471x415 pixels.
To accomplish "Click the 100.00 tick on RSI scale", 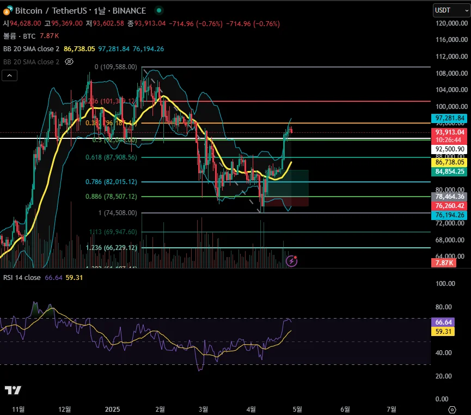I will coord(445,283).
